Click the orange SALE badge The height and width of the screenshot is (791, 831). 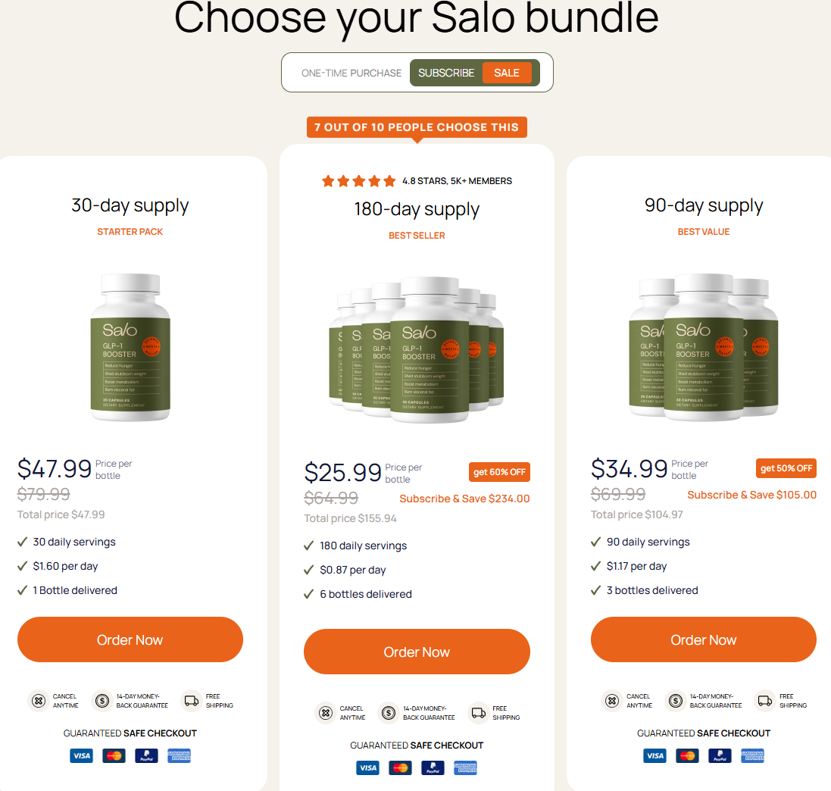coord(507,73)
